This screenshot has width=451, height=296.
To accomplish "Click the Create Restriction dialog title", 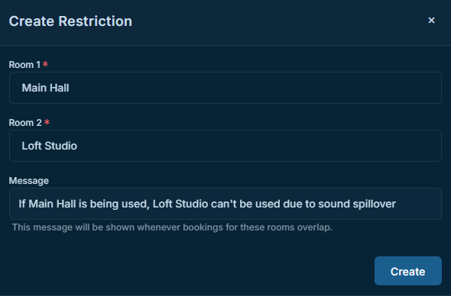I will 70,21.
